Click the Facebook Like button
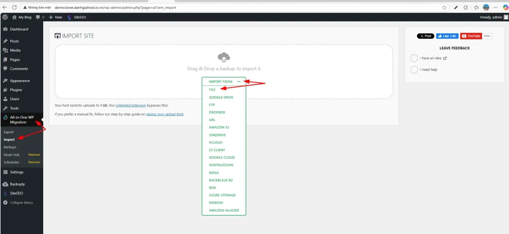509x234 pixels. coord(447,36)
